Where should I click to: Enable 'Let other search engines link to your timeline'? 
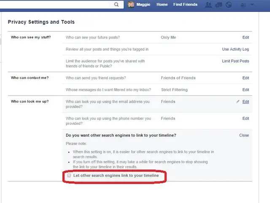pyautogui.click(x=69, y=175)
